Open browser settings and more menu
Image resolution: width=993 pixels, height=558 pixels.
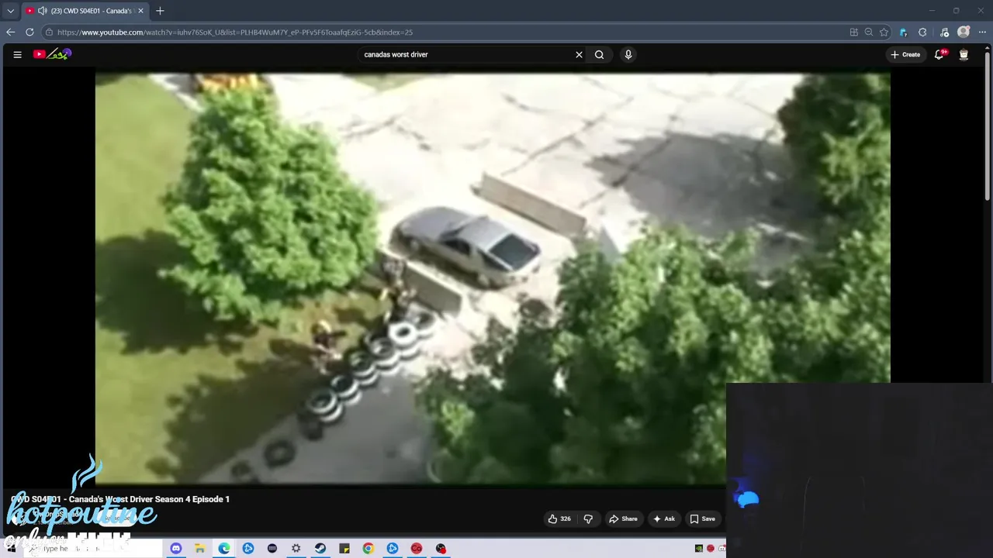coord(982,32)
